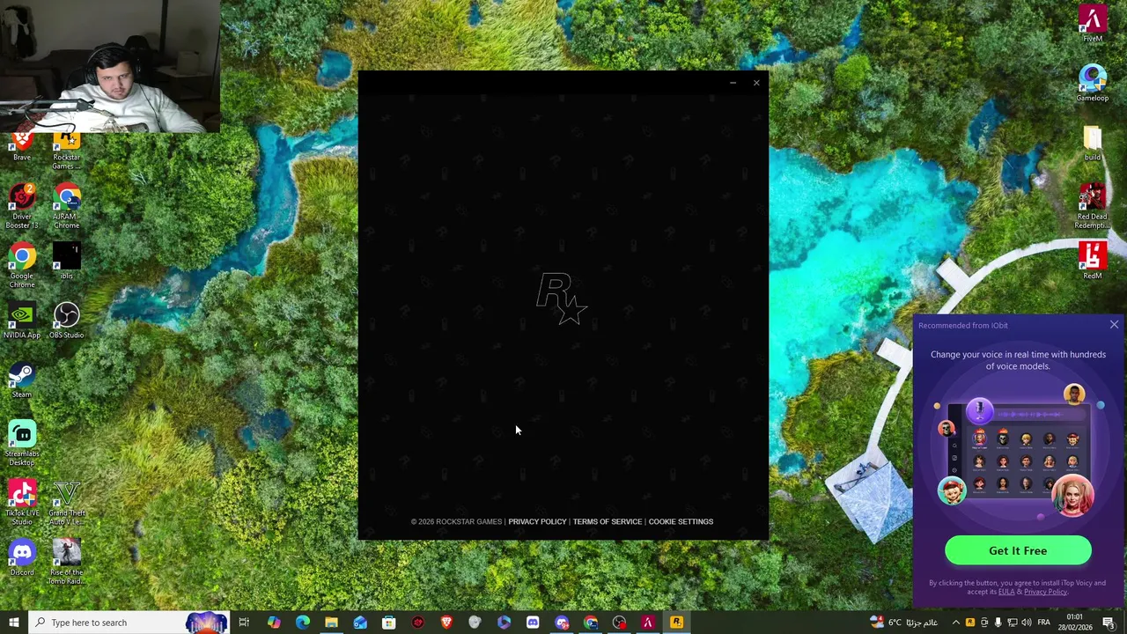Change the FRA input language
Viewport: 1127px width, 634px height.
pos(1045,623)
